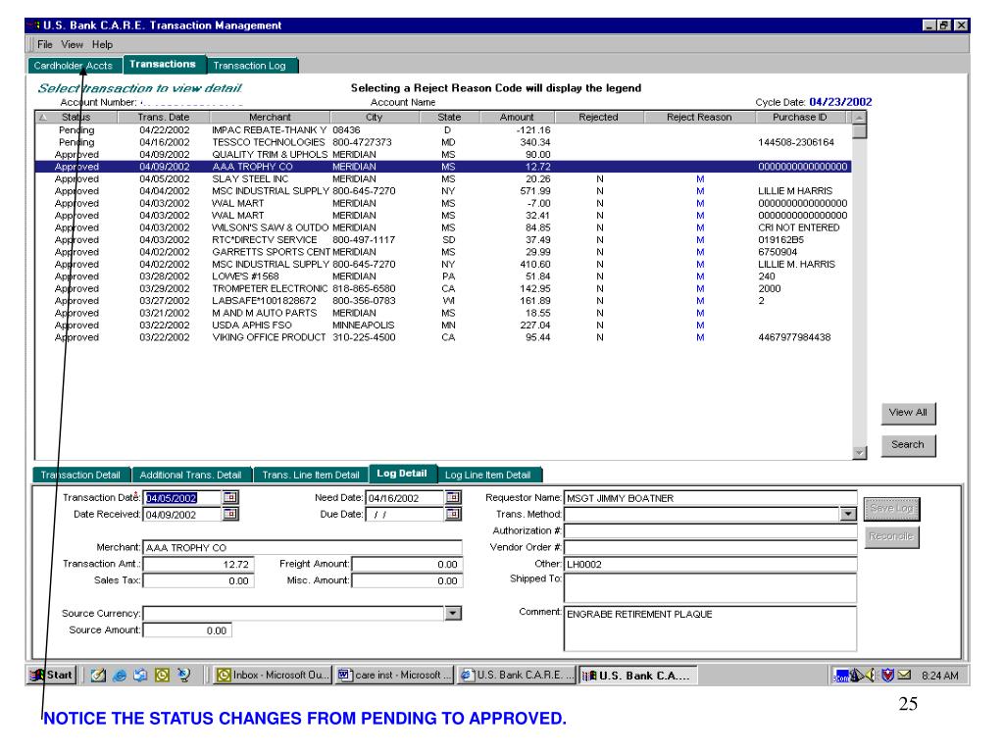Screen dimensions: 1004x753
Task: Click the Requestor Name field
Action: [710, 498]
